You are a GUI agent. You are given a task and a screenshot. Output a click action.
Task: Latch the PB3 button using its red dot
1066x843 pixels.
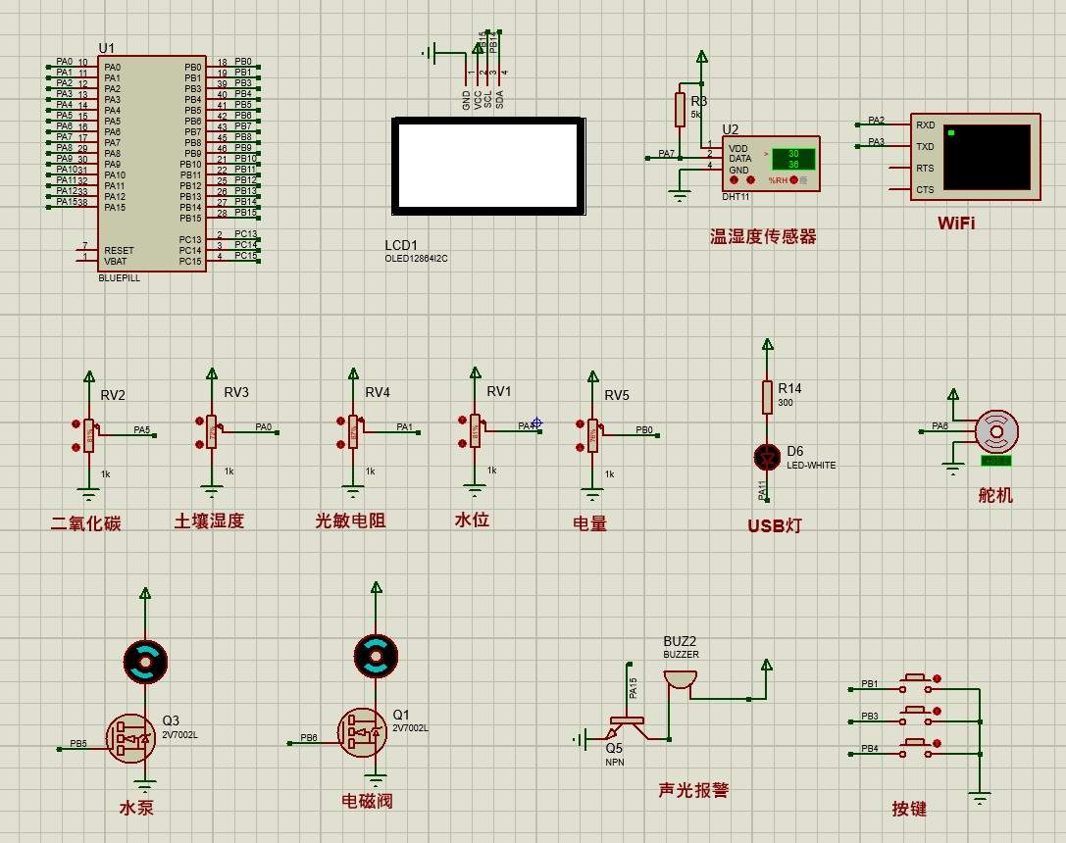938,712
